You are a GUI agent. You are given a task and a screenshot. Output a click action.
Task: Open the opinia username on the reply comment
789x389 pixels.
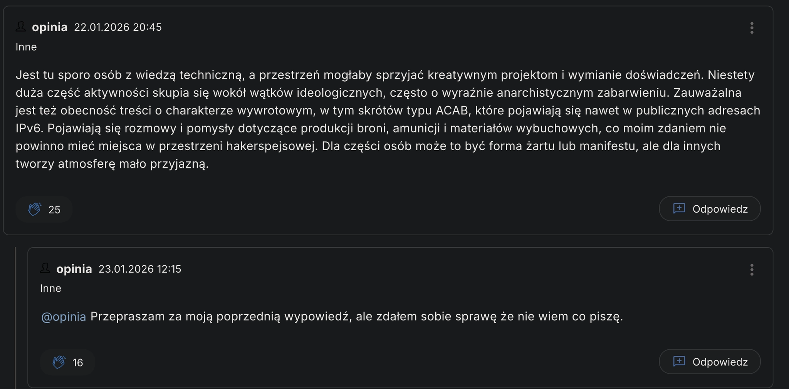coord(74,269)
